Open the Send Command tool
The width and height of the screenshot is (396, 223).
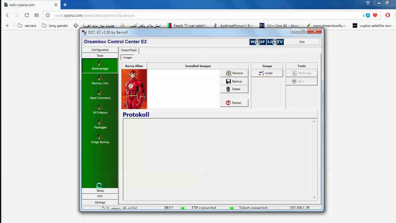point(100,95)
